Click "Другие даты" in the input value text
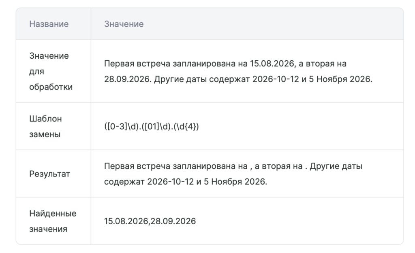The width and height of the screenshot is (415, 253). pyautogui.click(x=180, y=79)
